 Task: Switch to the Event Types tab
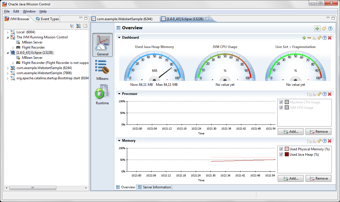coord(47,19)
